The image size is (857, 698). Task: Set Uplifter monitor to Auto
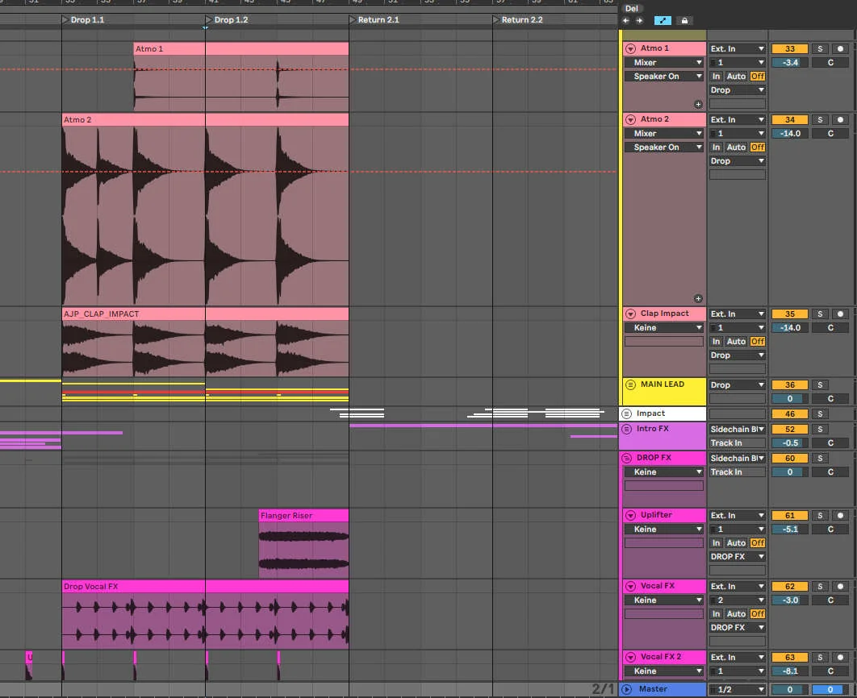[736, 543]
